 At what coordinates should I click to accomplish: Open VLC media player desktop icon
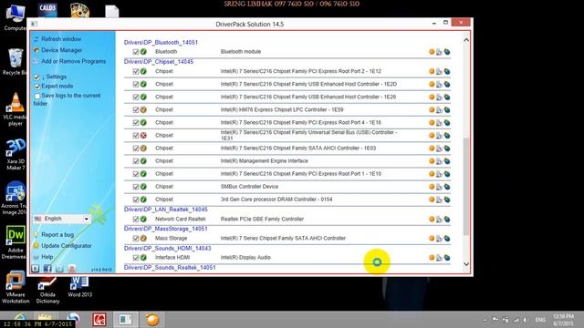(15, 109)
